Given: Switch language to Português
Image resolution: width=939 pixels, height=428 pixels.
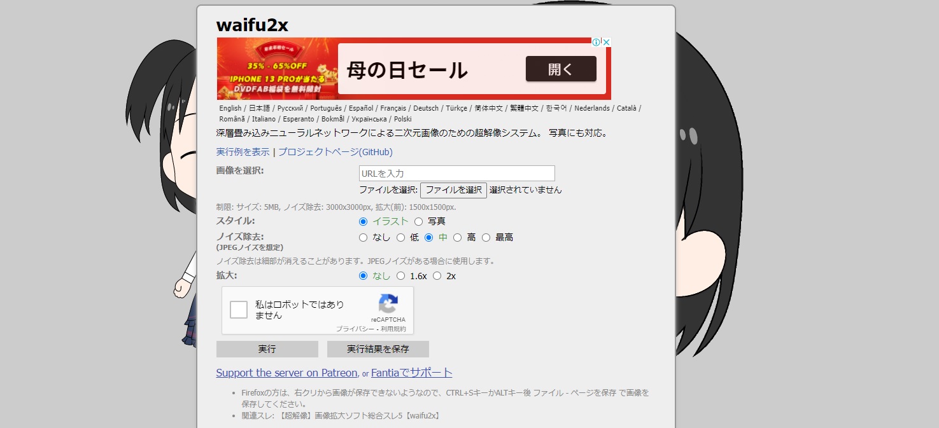Looking at the screenshot, I should tap(326, 108).
